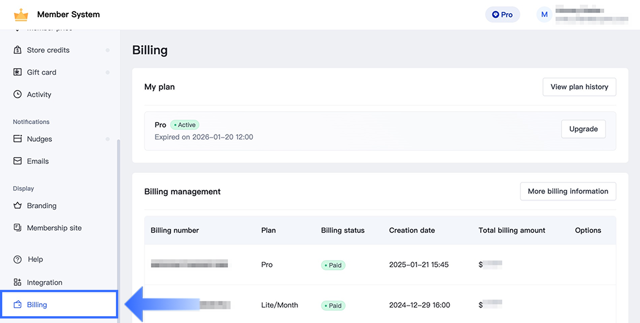Click the Active status badge

point(185,125)
